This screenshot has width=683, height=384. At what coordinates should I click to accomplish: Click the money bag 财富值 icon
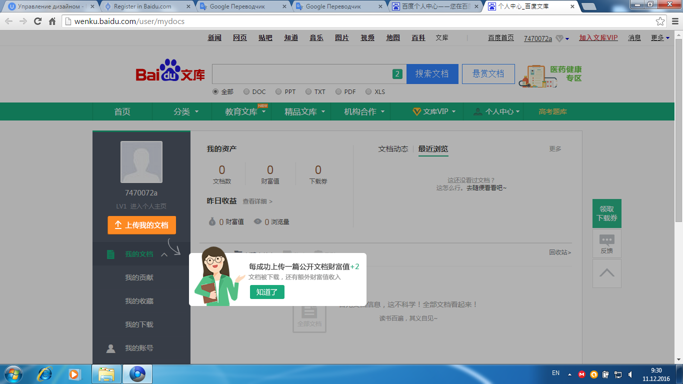click(212, 221)
